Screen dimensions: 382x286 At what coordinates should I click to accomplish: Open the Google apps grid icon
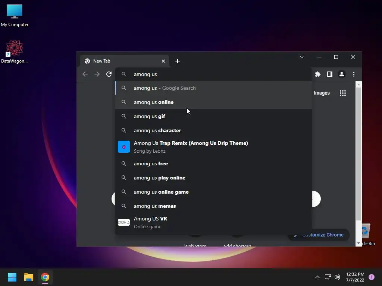(343, 93)
